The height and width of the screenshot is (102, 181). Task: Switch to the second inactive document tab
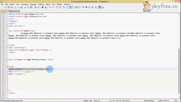coord(14,11)
